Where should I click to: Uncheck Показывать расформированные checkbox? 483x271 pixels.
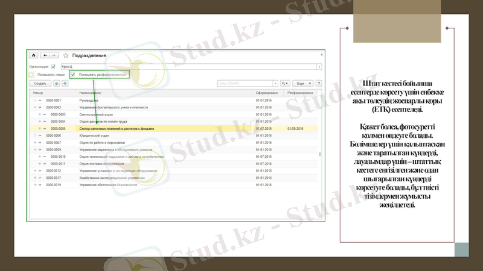coord(74,75)
